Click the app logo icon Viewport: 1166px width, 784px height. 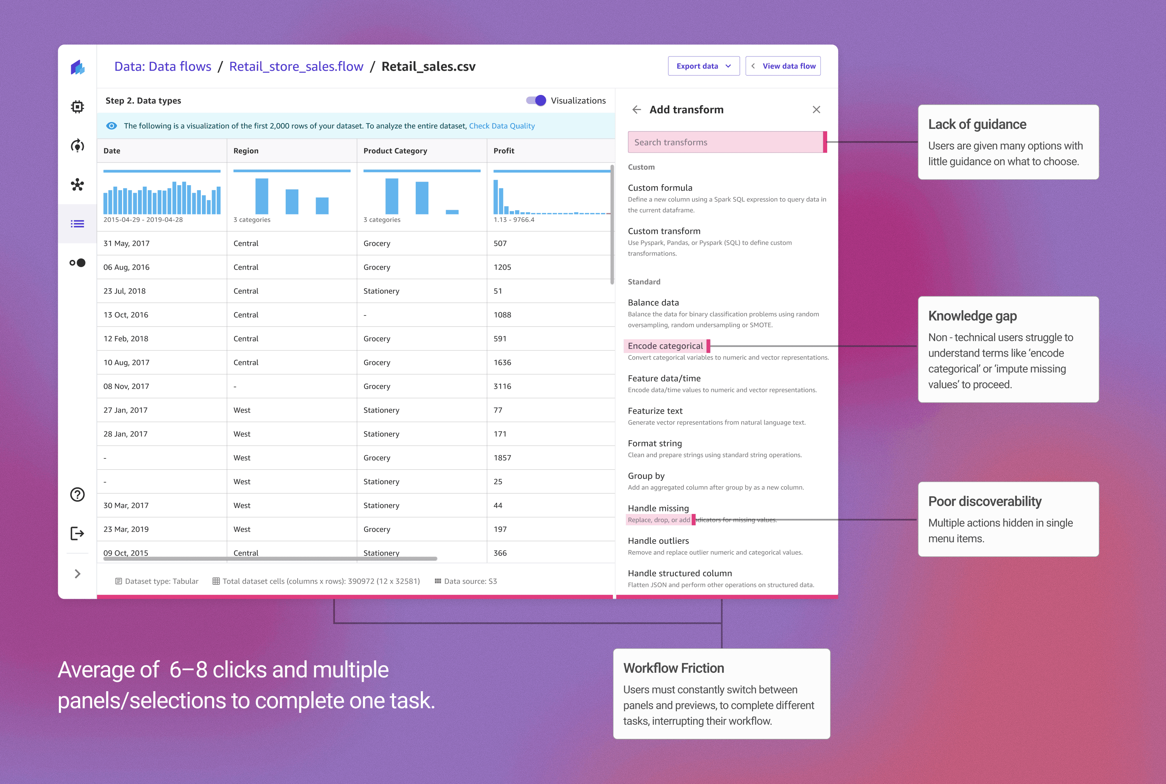coord(78,67)
